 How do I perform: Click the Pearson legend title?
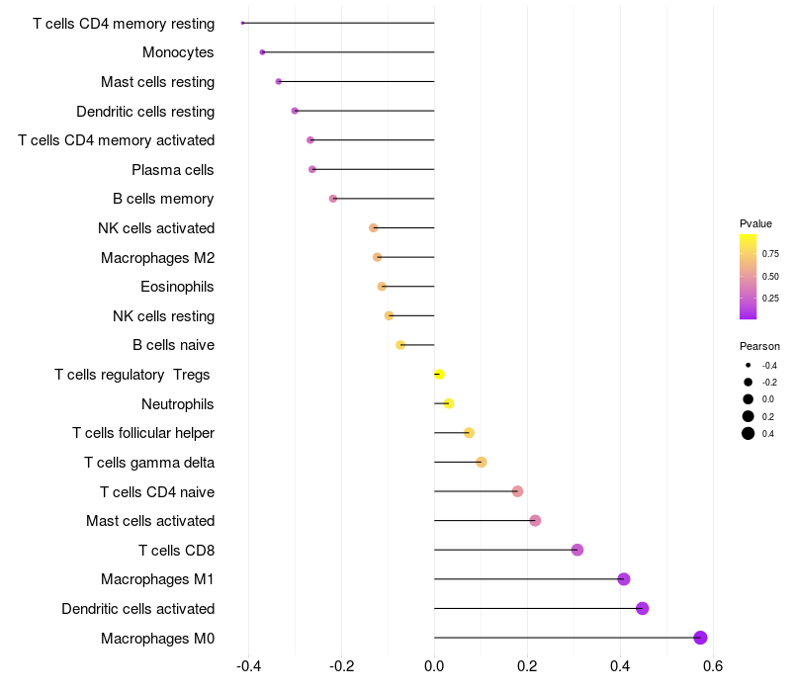click(x=759, y=347)
